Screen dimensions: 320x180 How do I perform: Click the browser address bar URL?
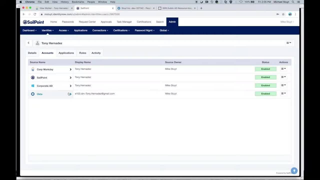[x=82, y=14]
